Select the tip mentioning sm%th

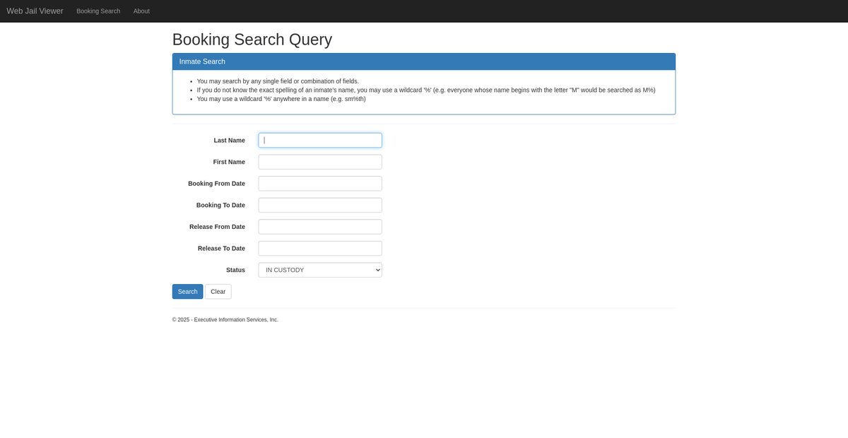click(x=281, y=99)
